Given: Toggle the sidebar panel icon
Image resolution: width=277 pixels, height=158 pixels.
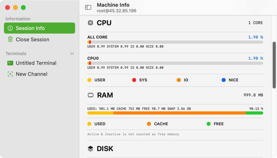Looking at the screenshot, I should click(x=88, y=7).
